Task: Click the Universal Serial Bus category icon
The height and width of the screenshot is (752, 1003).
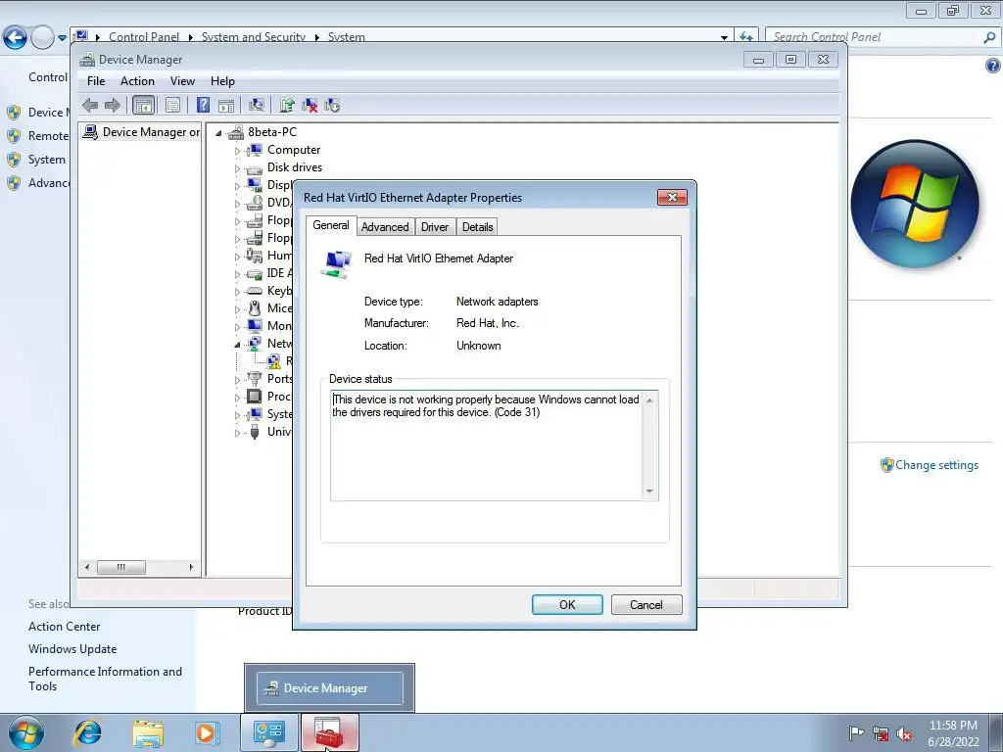Action: point(255,432)
